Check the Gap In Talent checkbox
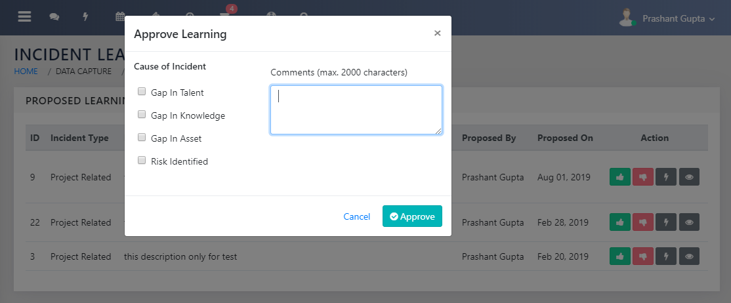Screen dimensions: 731x303 [x=142, y=92]
